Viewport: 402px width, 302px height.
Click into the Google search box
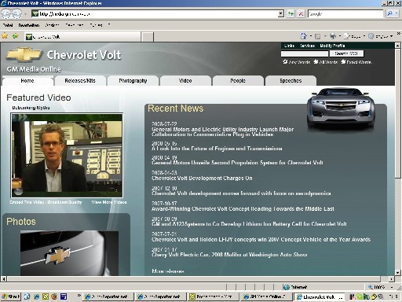345,13
